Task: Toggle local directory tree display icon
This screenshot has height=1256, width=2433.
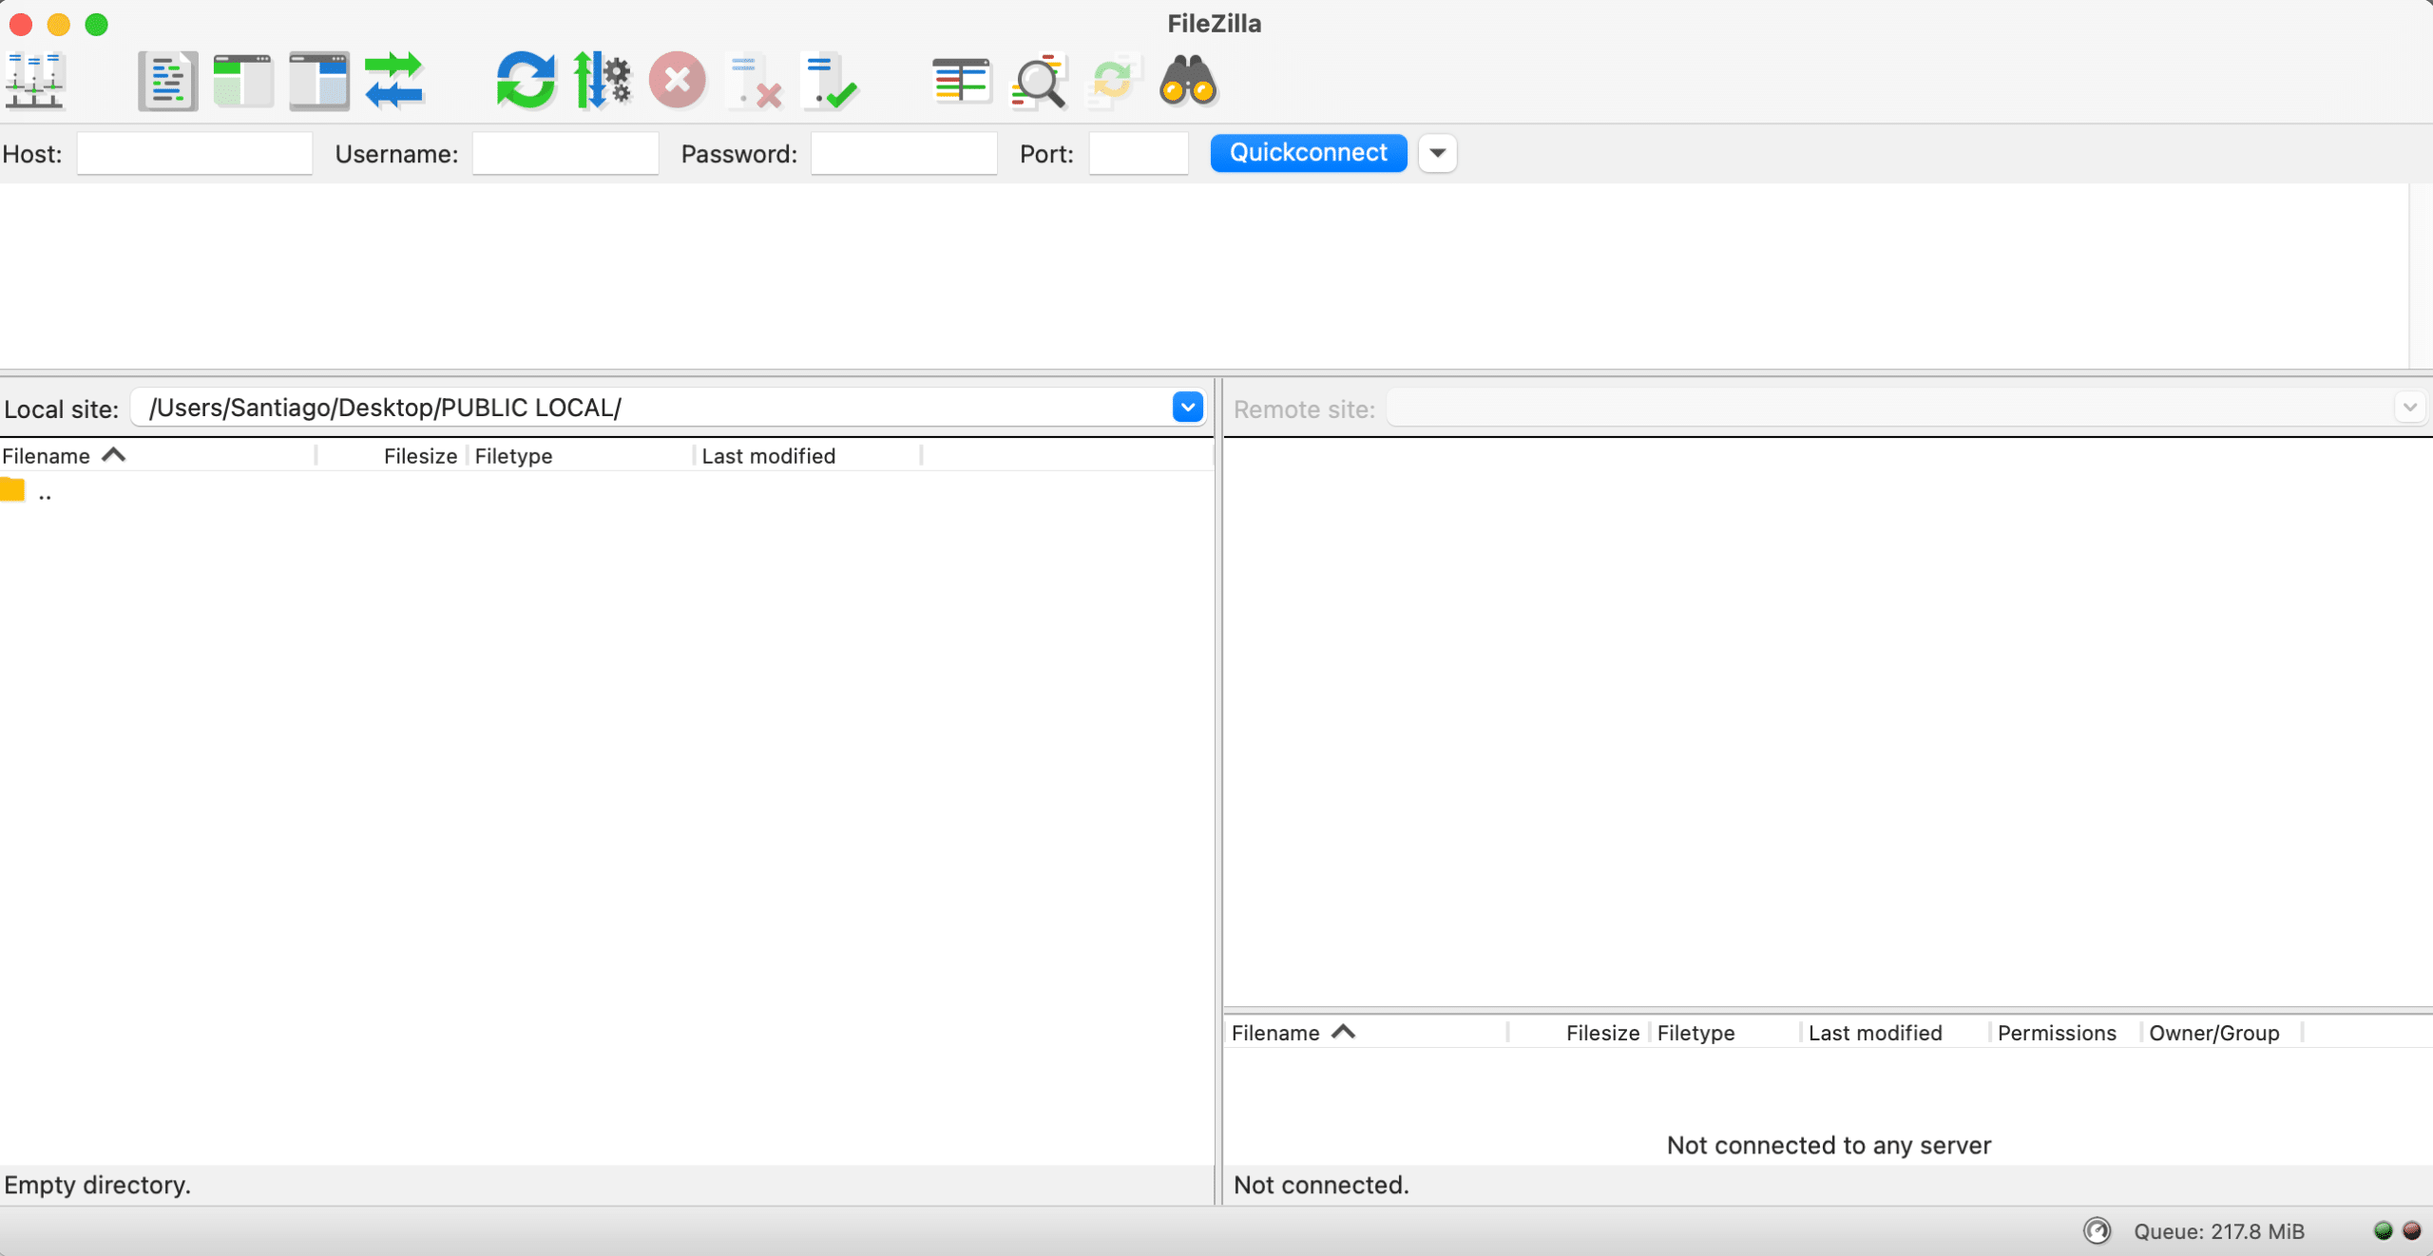Action: pos(243,81)
